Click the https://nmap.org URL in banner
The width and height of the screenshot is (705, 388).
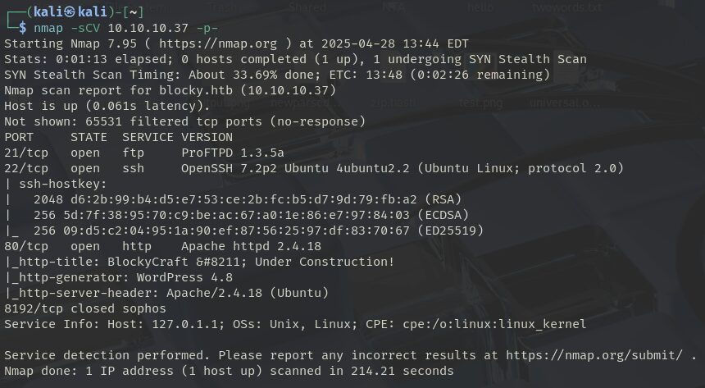[x=218, y=43]
